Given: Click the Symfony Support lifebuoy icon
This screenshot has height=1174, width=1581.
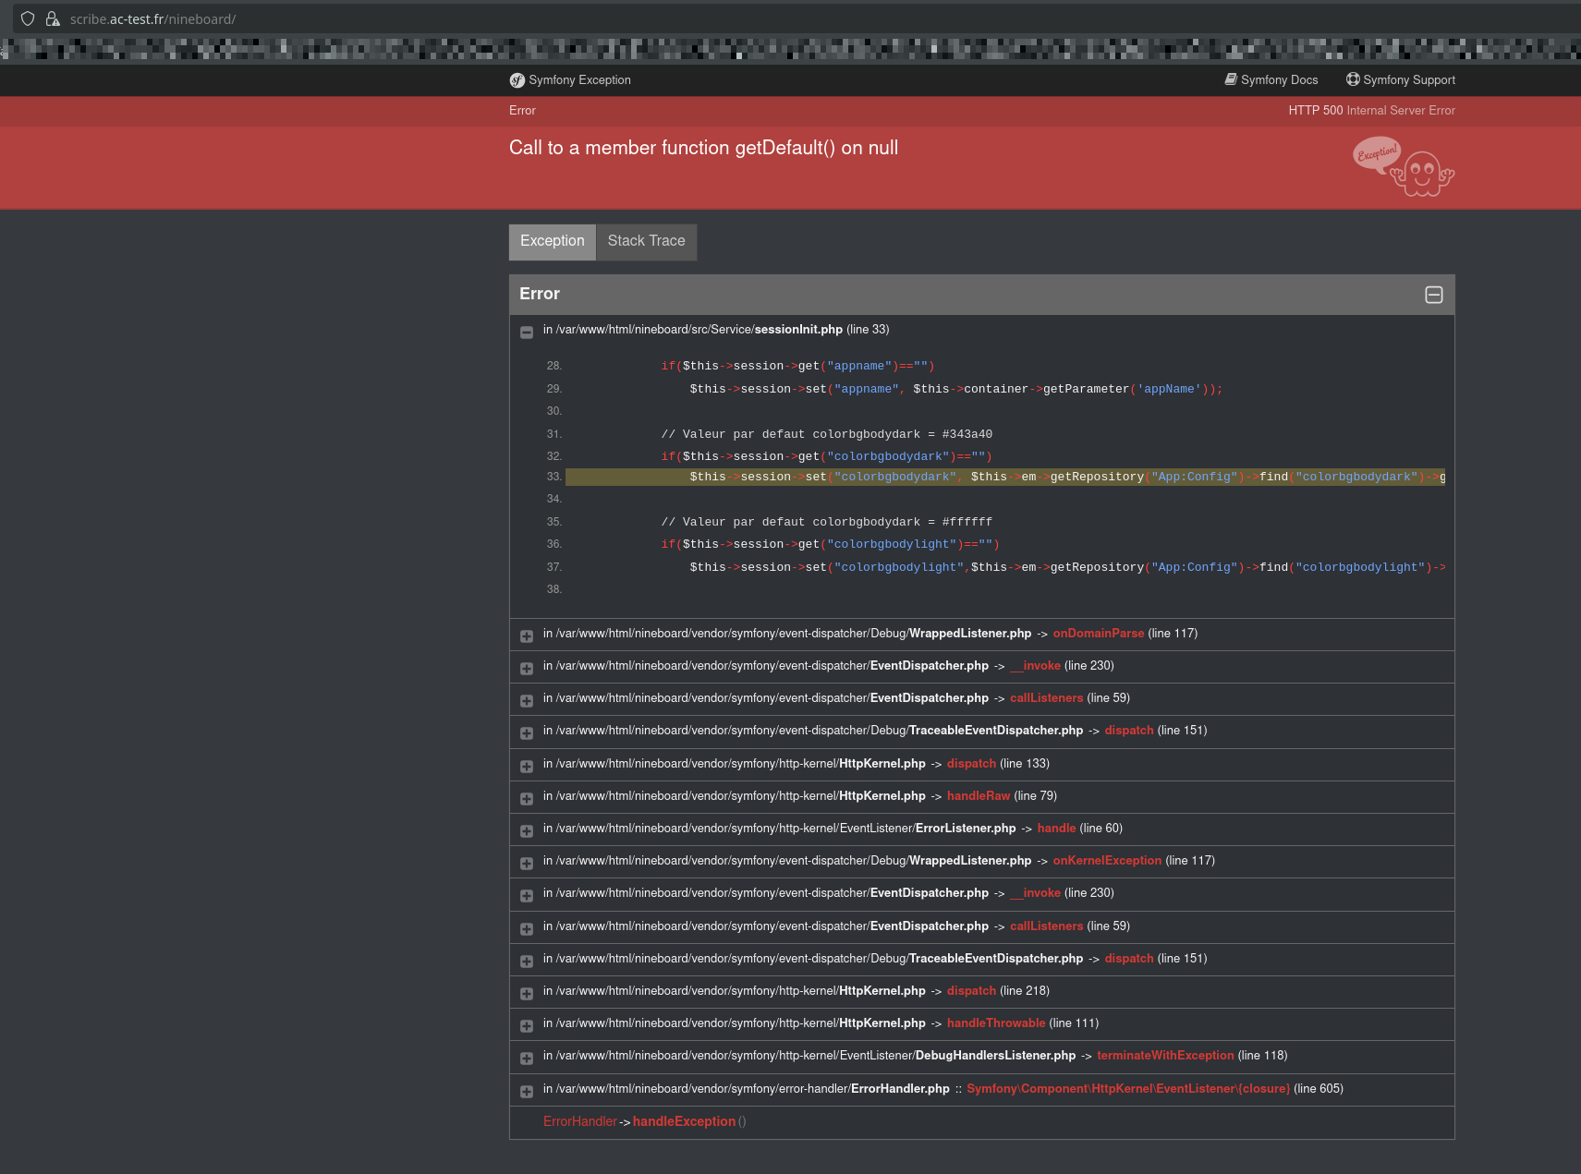Looking at the screenshot, I should tap(1353, 79).
